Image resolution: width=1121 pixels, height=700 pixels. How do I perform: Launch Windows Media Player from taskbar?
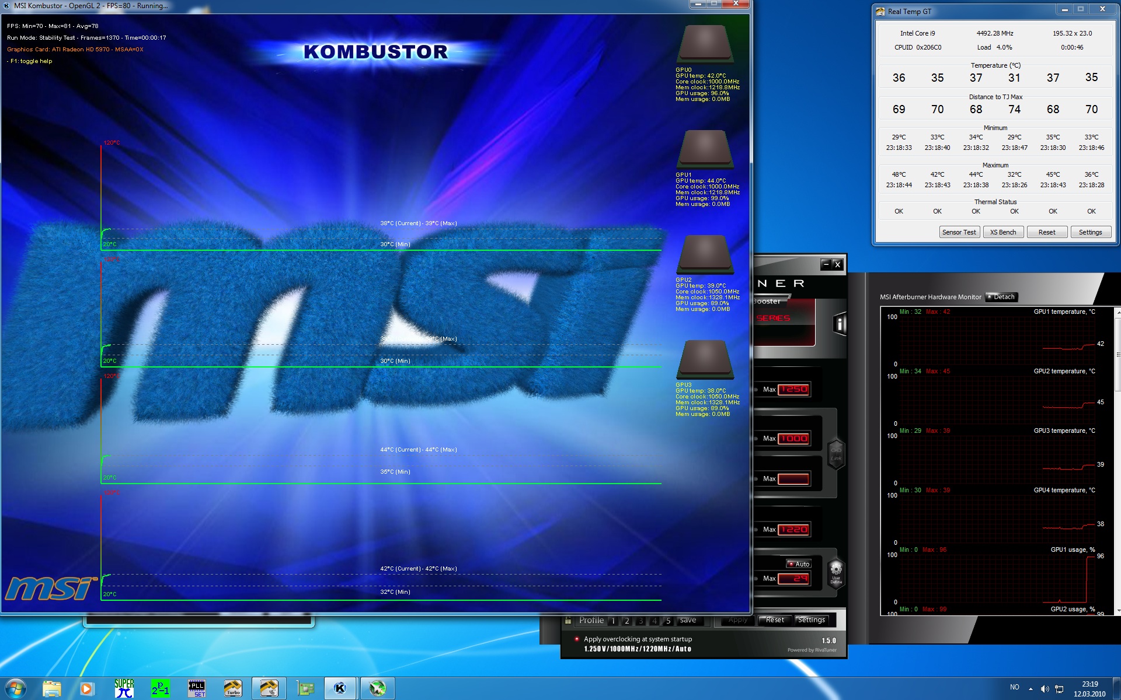click(x=86, y=689)
